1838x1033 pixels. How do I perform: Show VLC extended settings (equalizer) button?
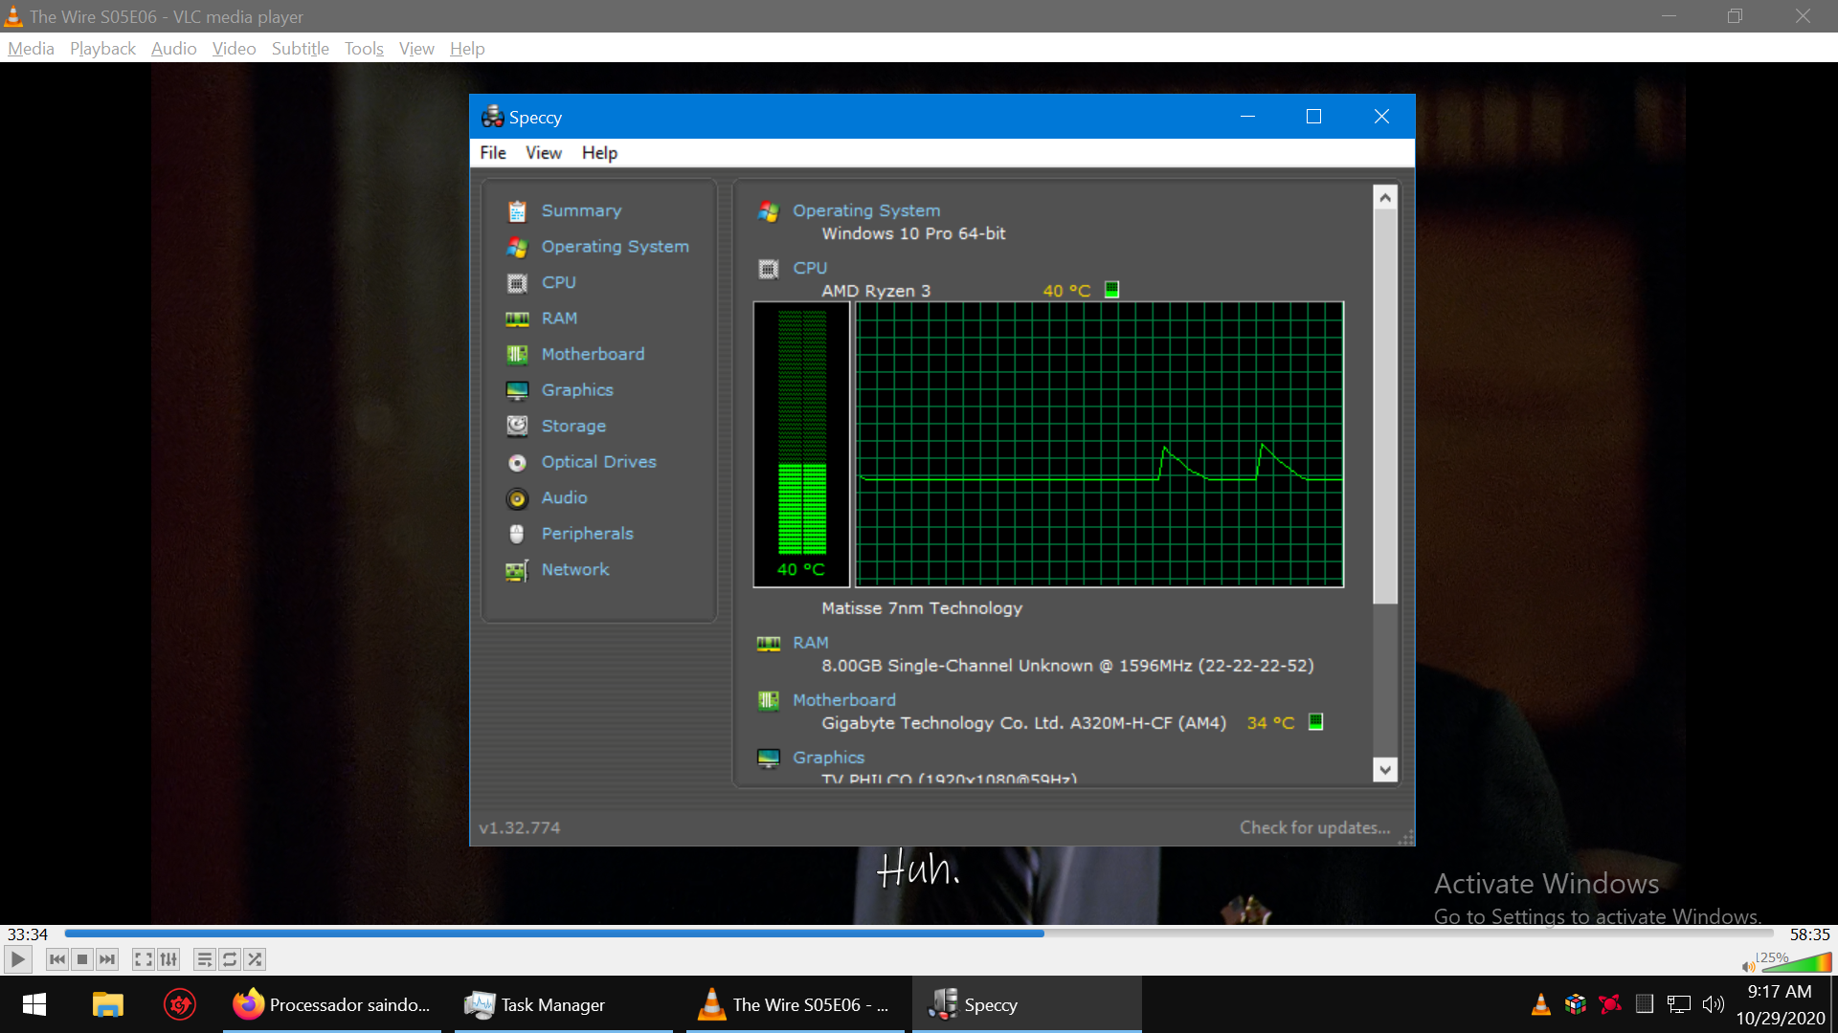tap(168, 959)
